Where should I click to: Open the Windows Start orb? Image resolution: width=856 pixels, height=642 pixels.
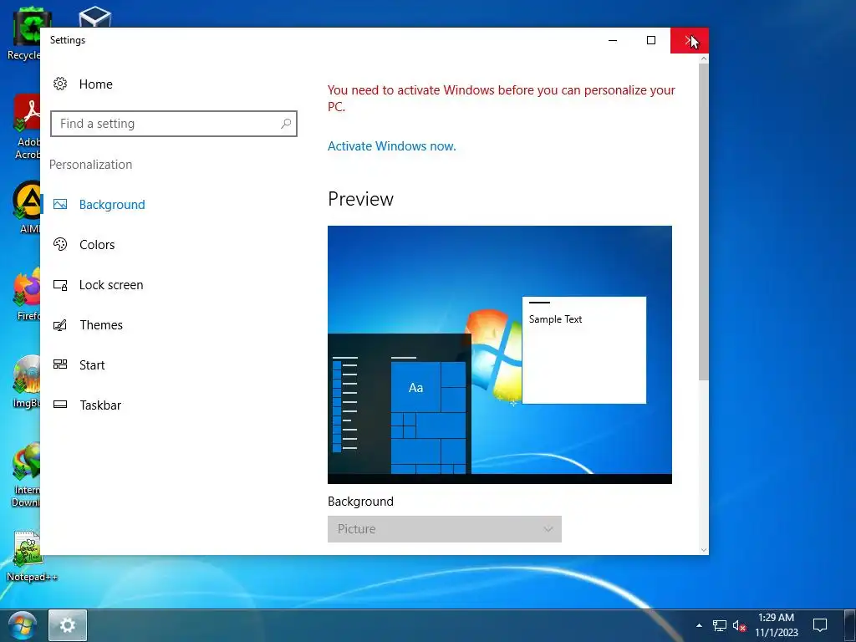(22, 625)
